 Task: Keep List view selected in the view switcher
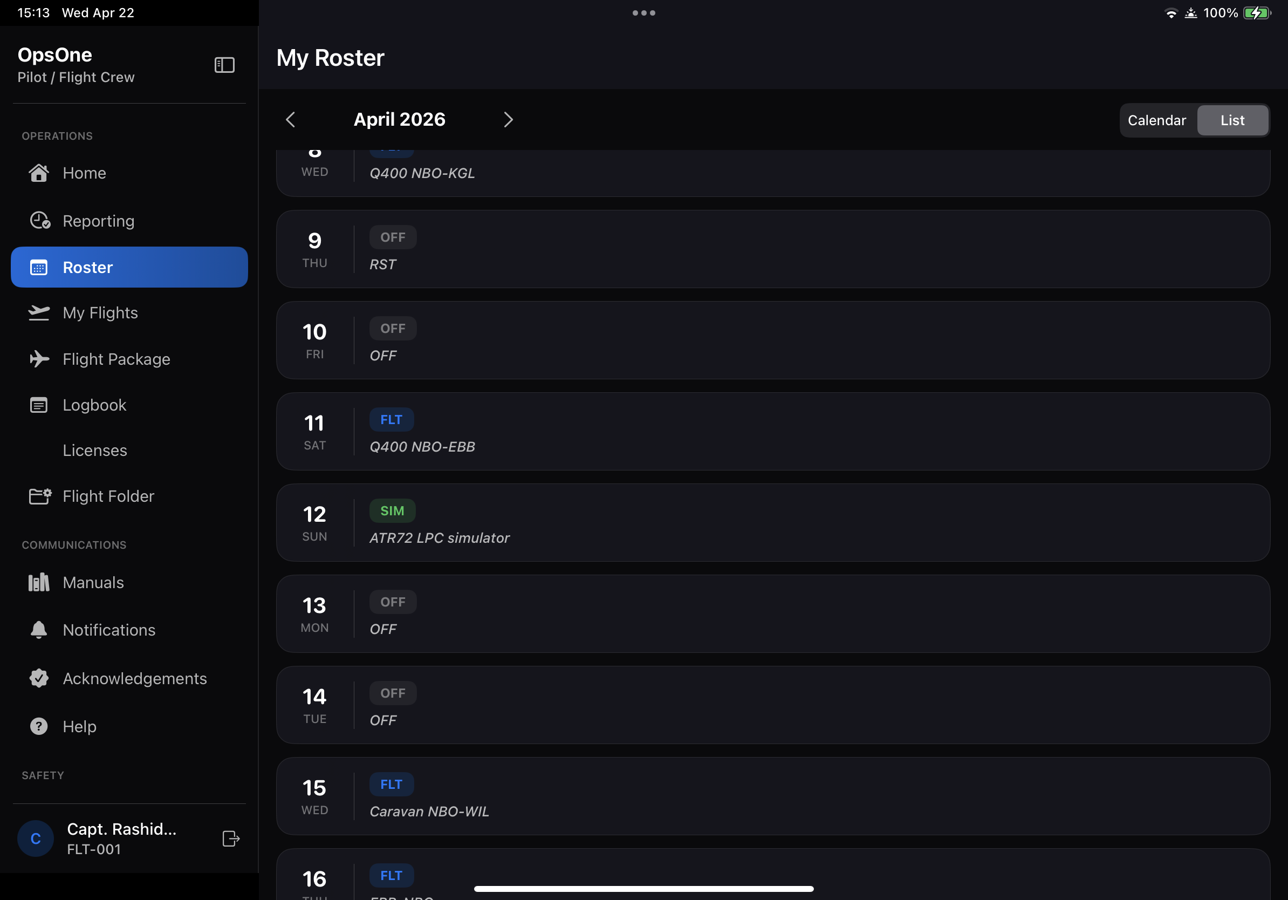pos(1232,120)
